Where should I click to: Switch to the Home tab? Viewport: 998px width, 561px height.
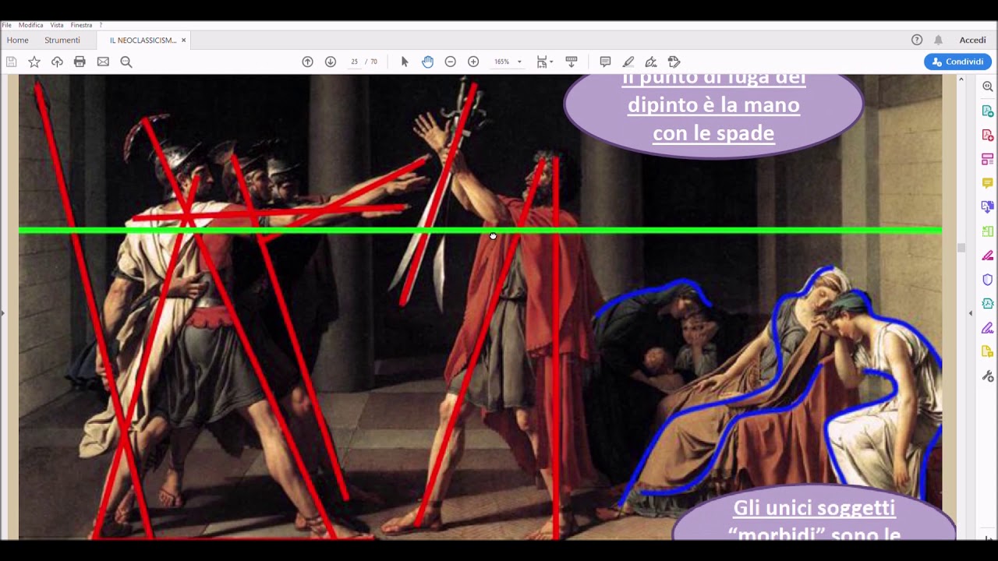17,41
